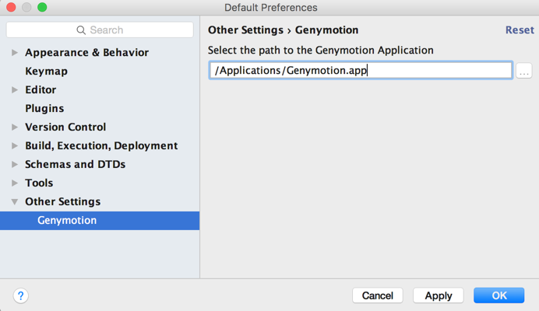Screen dimensions: 539x311
Task: Expand the Schemas and DTDs arrow
Action: click(15, 165)
